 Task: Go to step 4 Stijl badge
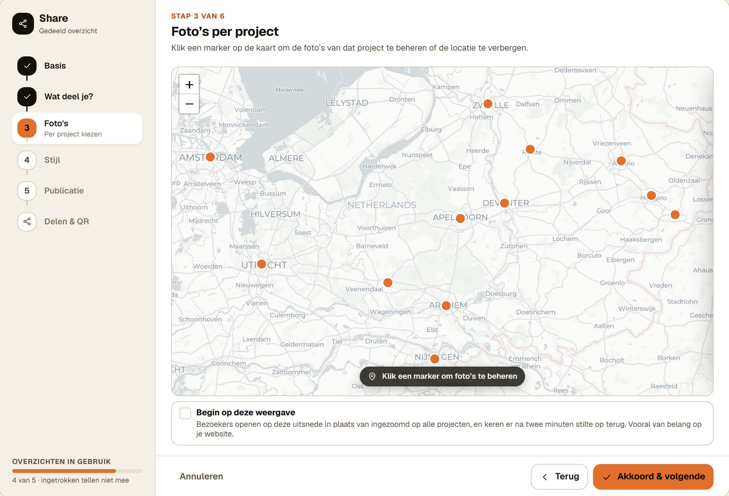coord(27,160)
